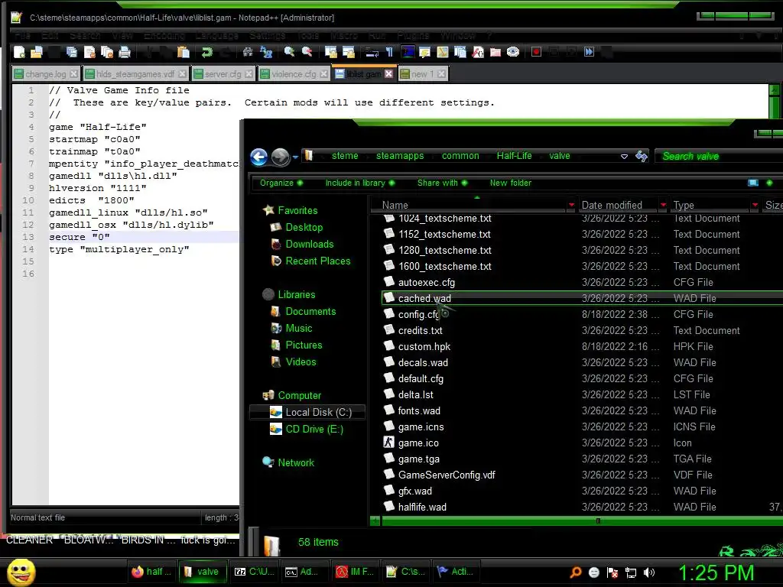Go to Half-Life in the breadcrumb
This screenshot has height=587, width=783.
515,156
